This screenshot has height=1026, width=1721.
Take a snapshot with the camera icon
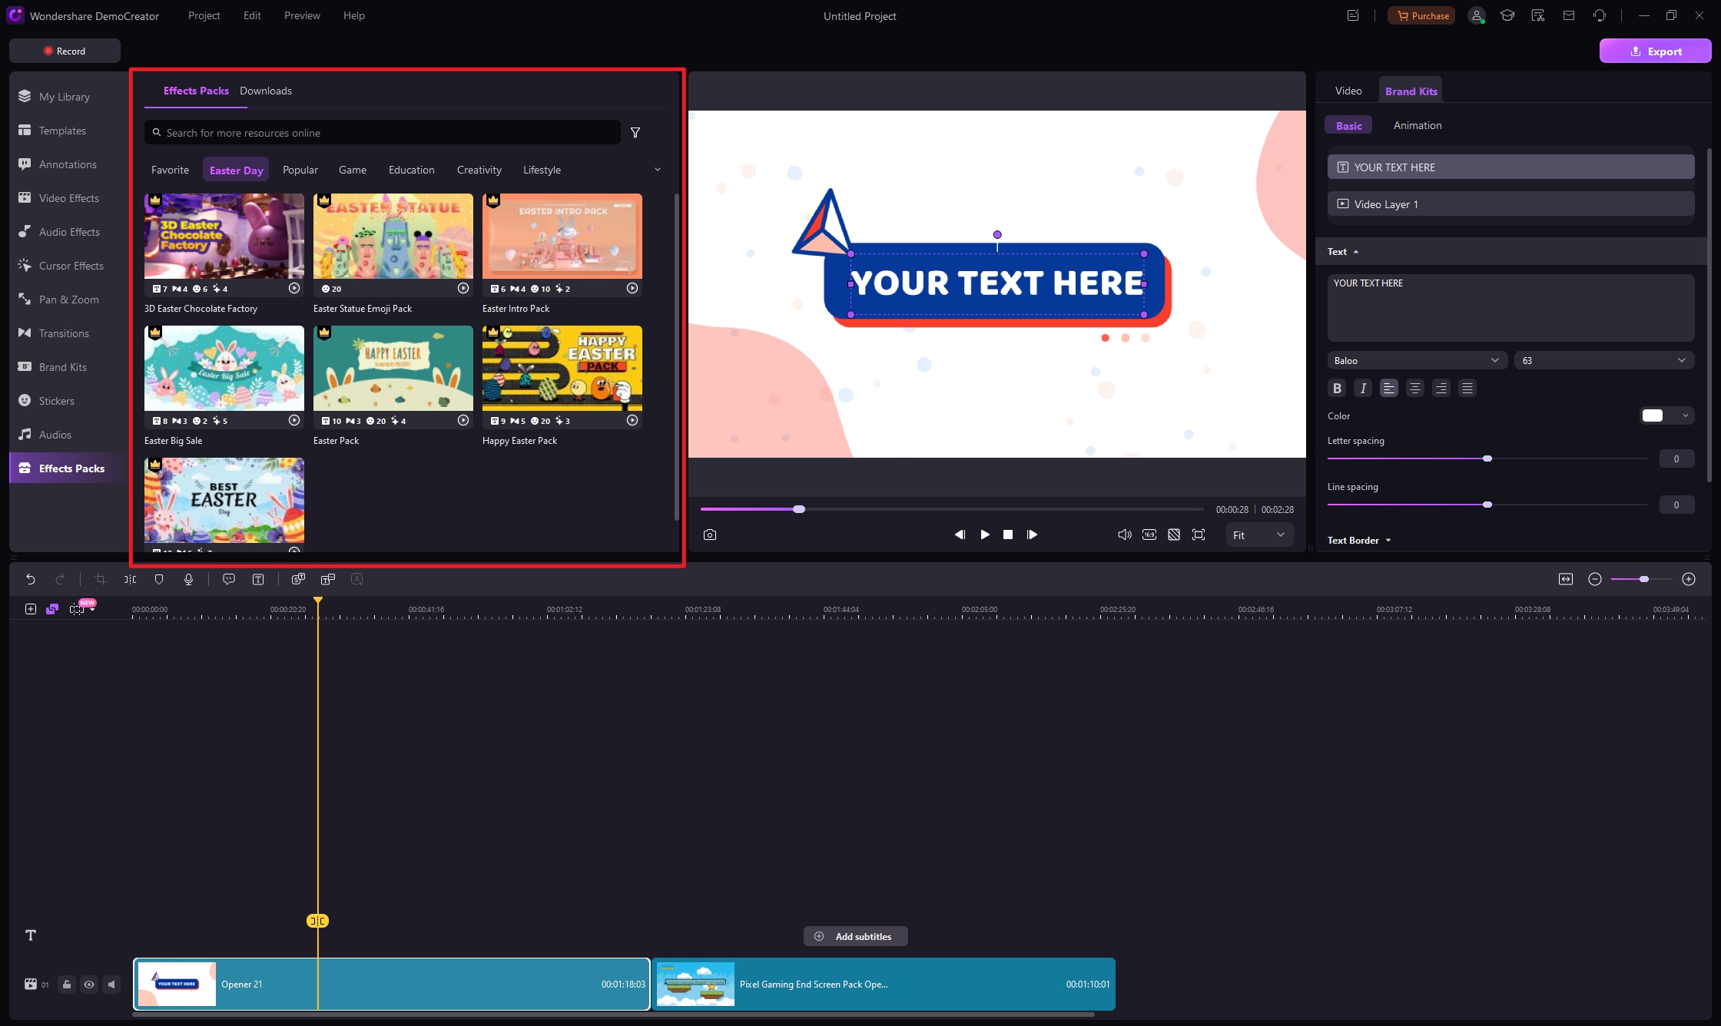point(709,535)
